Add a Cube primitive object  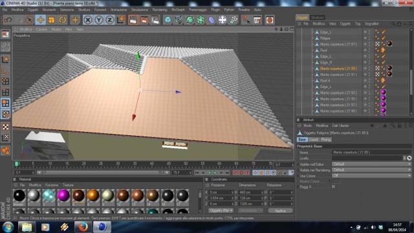(168, 20)
